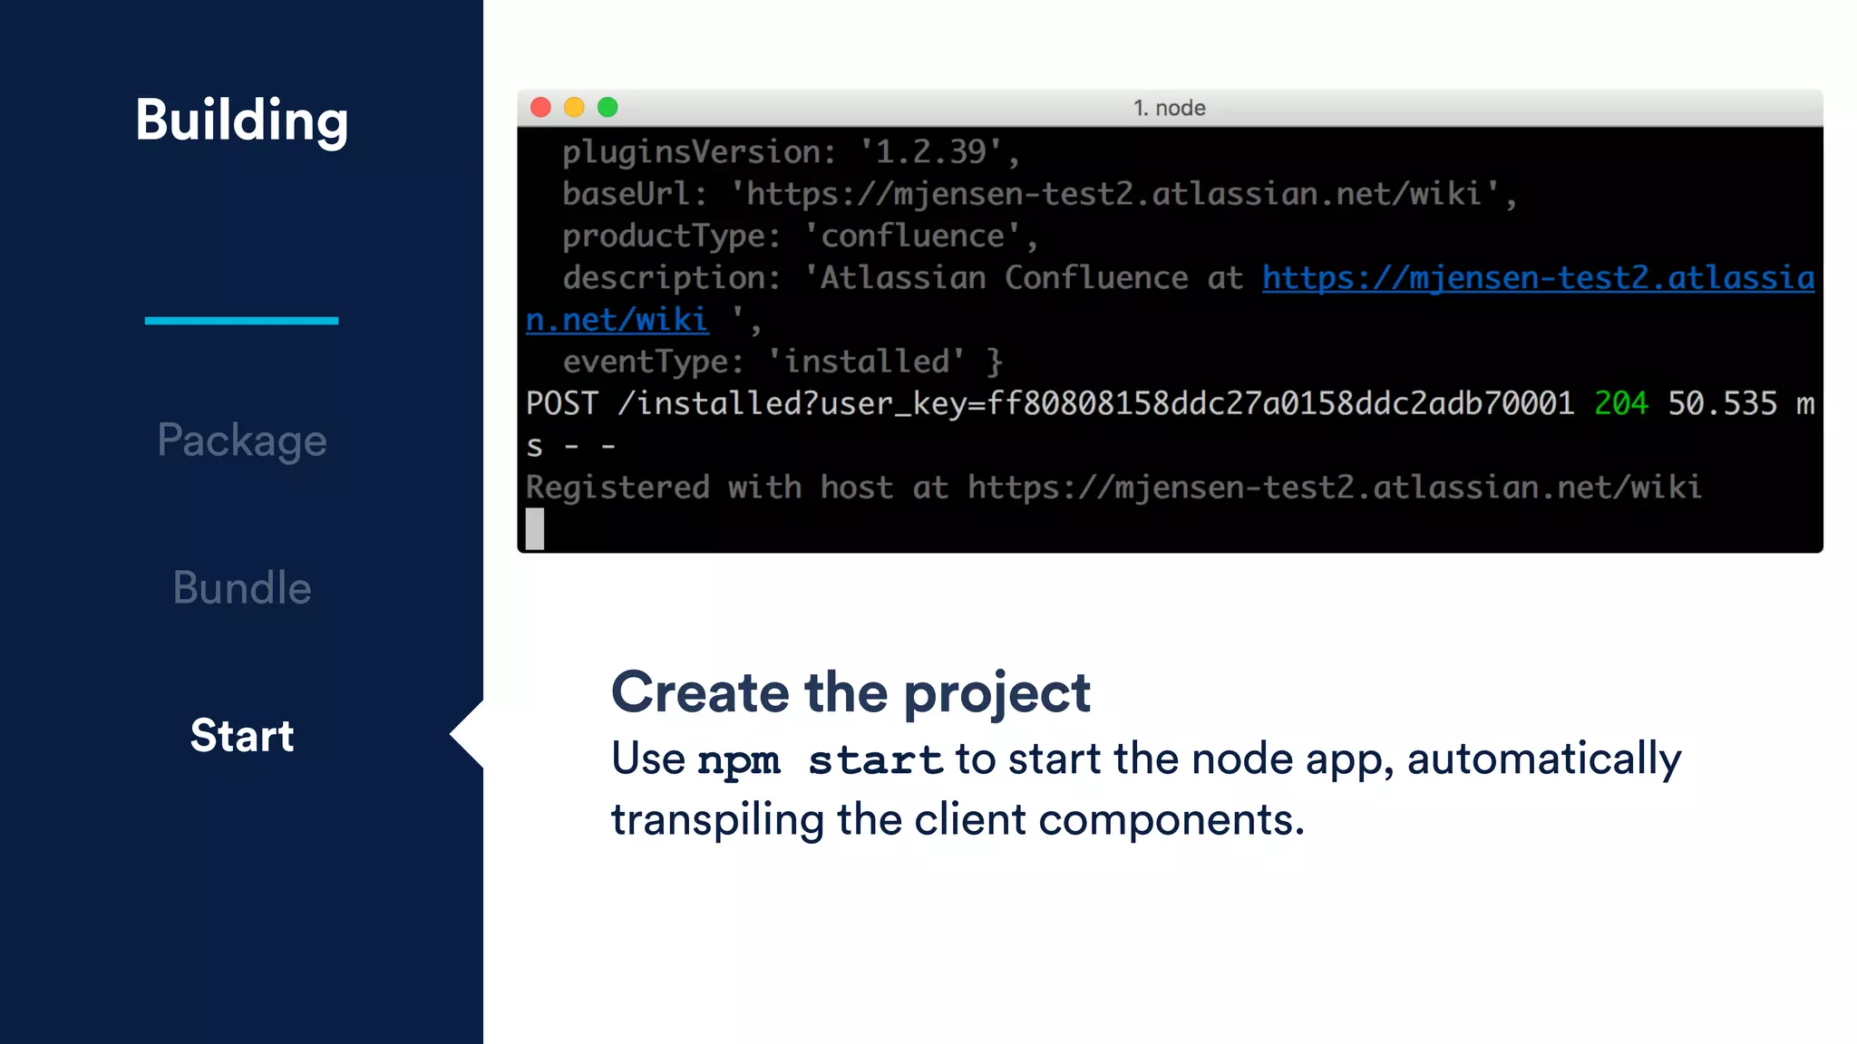Click the pluginsVersion '1.2.39' line
The image size is (1857, 1044).
click(791, 152)
